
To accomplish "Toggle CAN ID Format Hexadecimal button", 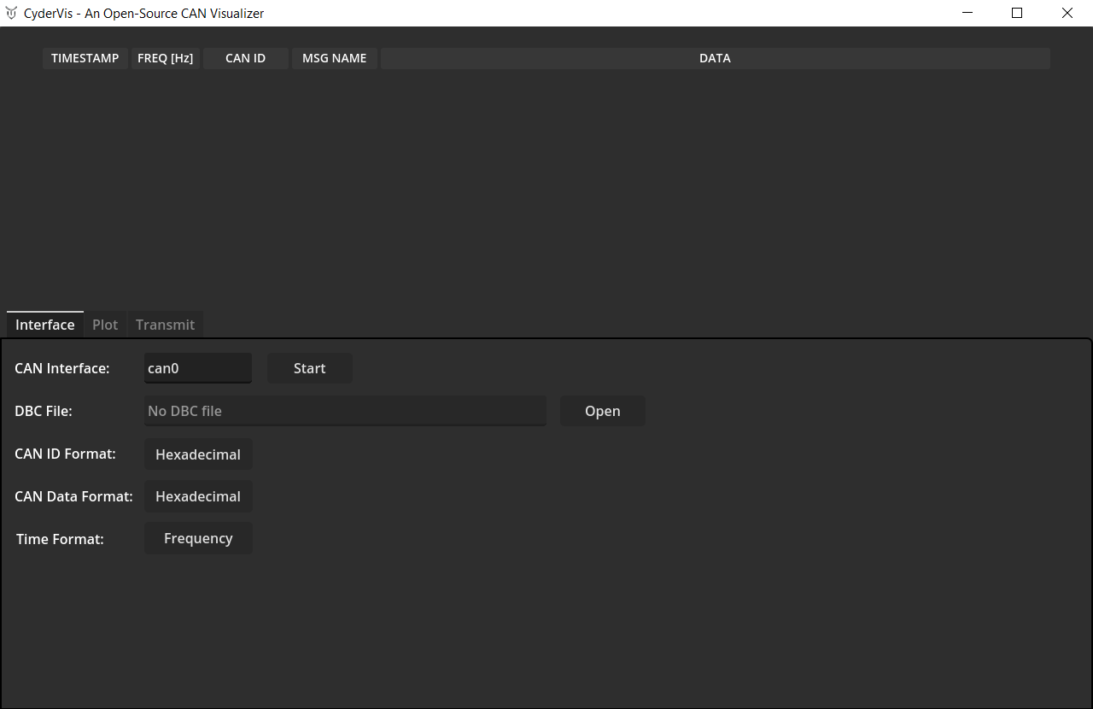I will coord(198,454).
